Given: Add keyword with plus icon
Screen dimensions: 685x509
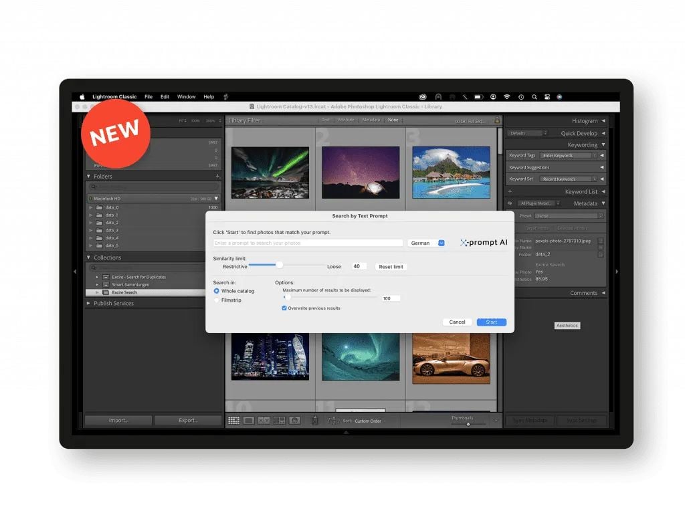Looking at the screenshot, I should point(510,191).
